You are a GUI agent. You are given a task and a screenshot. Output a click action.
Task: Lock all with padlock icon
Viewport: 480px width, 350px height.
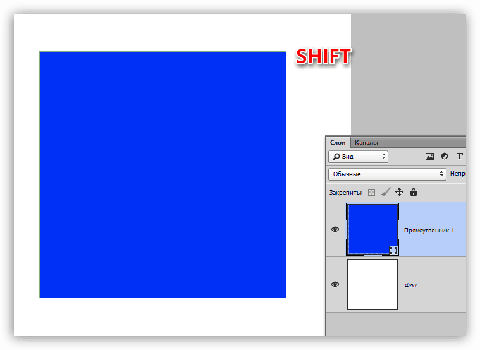pos(414,192)
